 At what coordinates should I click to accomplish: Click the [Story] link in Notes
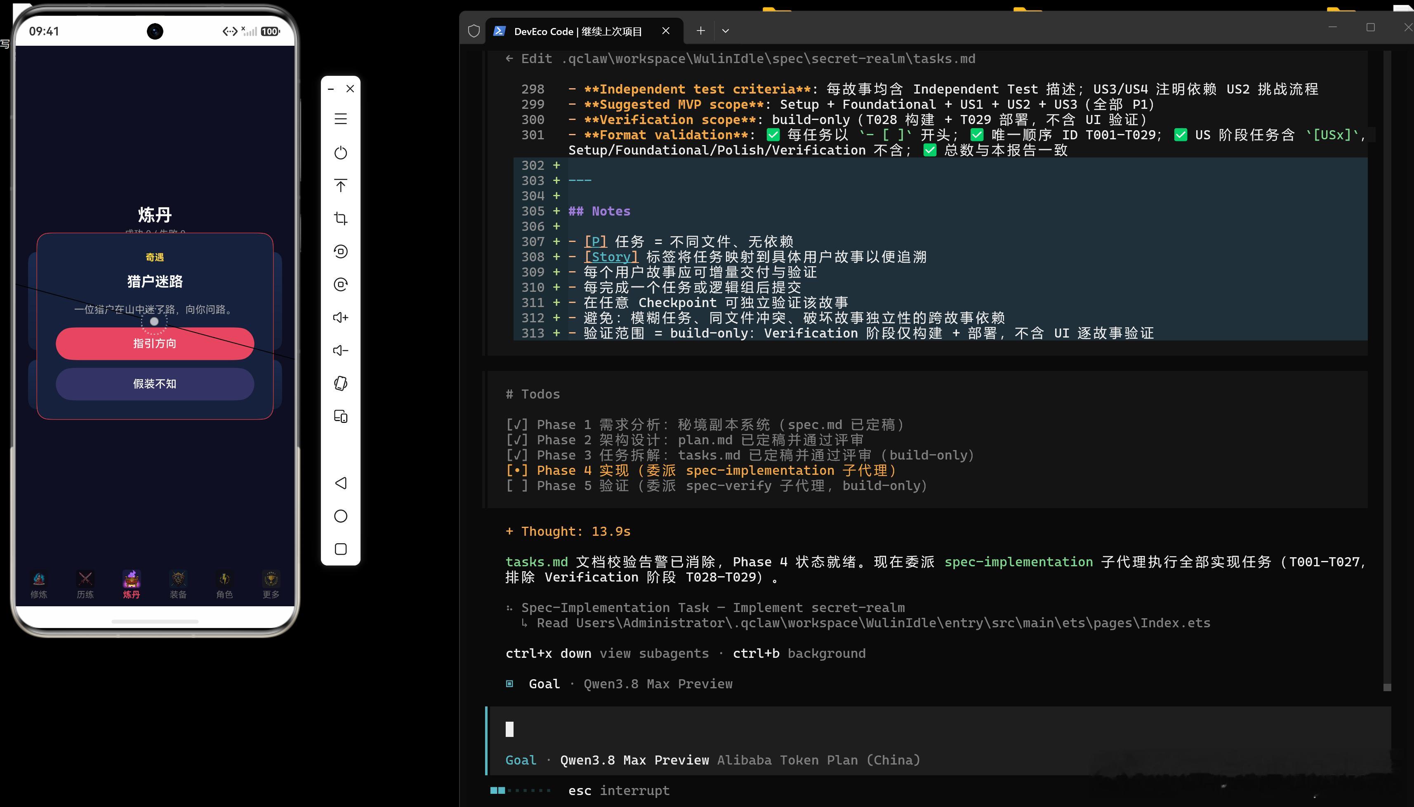(x=611, y=257)
